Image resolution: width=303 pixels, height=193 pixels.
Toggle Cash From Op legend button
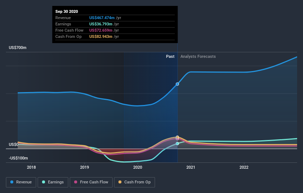(134, 182)
